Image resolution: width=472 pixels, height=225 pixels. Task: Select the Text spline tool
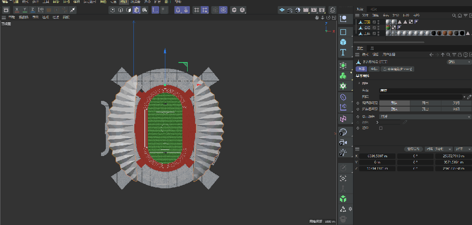point(343,52)
